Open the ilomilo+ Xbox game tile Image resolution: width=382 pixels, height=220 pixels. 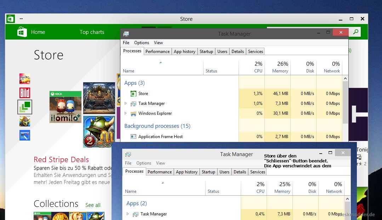click(x=65, y=107)
